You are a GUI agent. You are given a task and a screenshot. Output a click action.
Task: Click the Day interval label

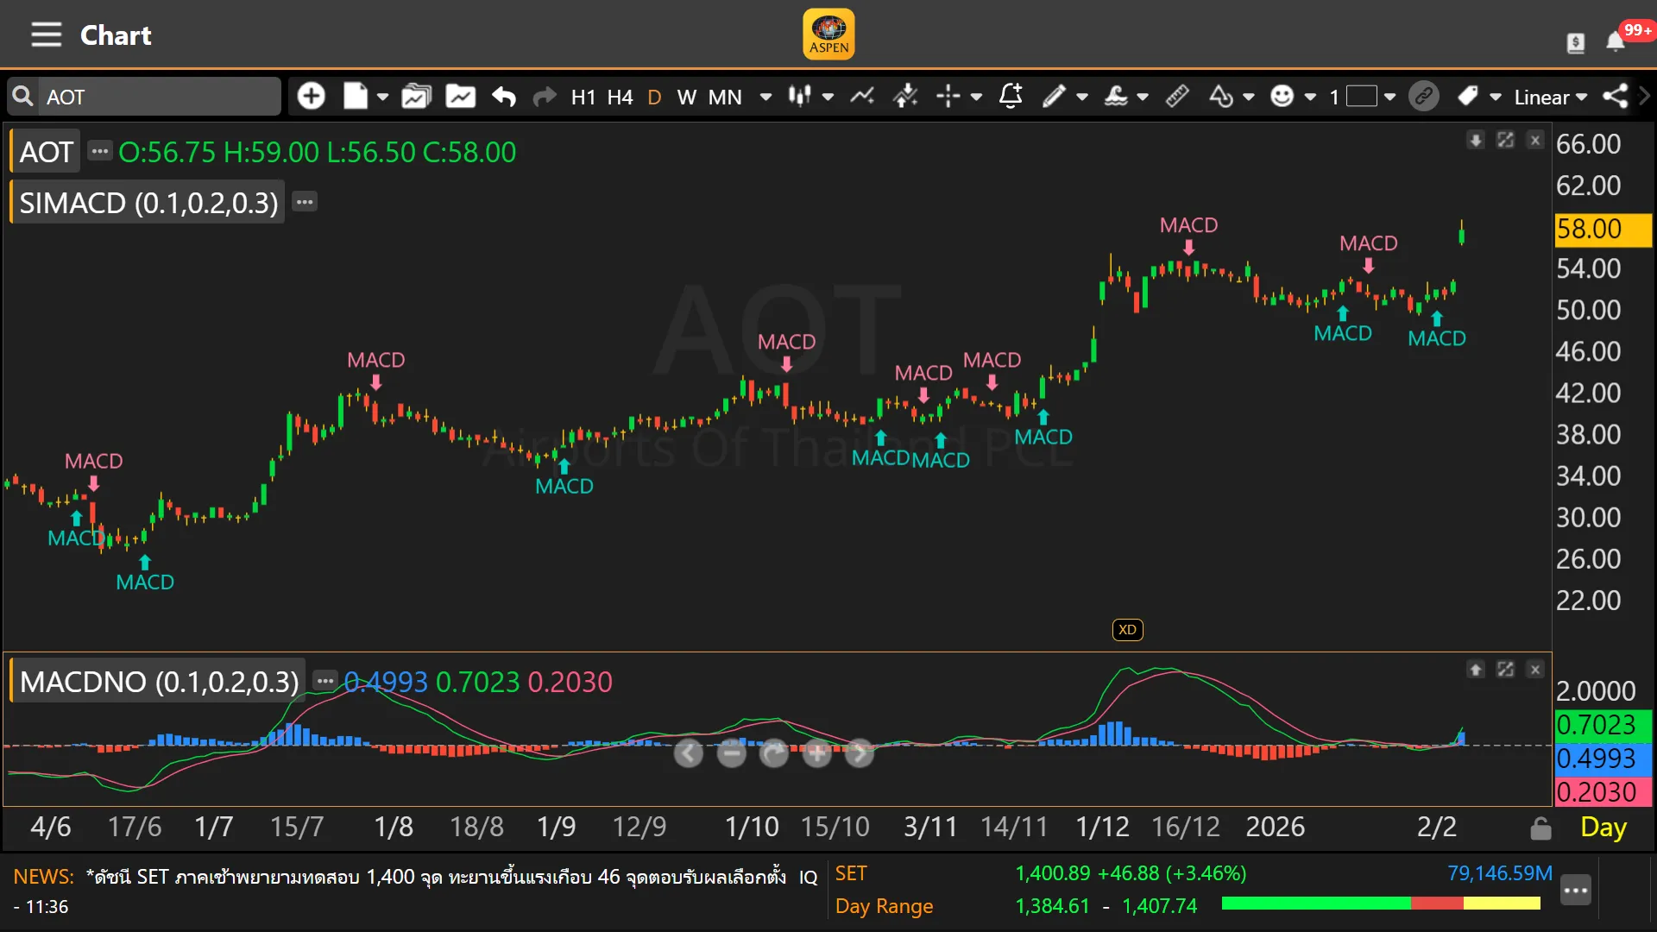[1603, 827]
